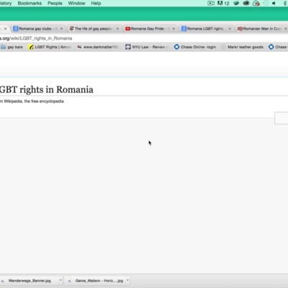Click the screen recording menu bar icon
This screenshot has width=288, height=288.
coord(211,4)
